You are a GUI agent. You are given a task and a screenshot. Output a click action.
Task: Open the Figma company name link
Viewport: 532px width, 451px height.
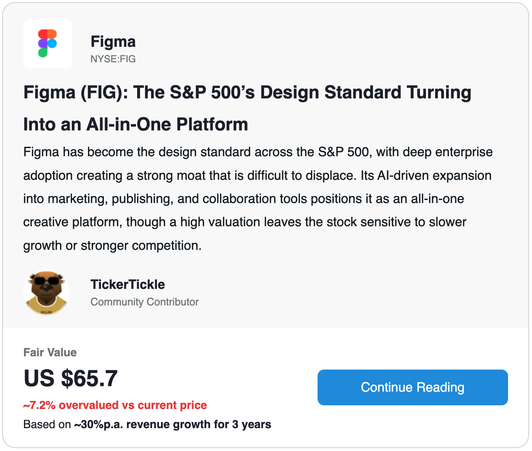[x=113, y=42]
